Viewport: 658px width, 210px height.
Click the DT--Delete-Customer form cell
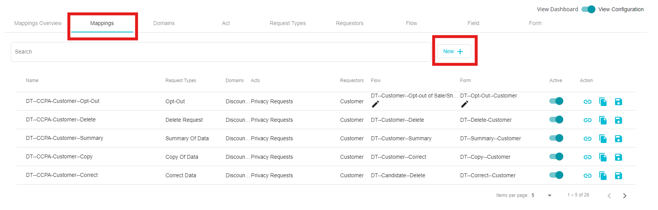click(x=486, y=120)
